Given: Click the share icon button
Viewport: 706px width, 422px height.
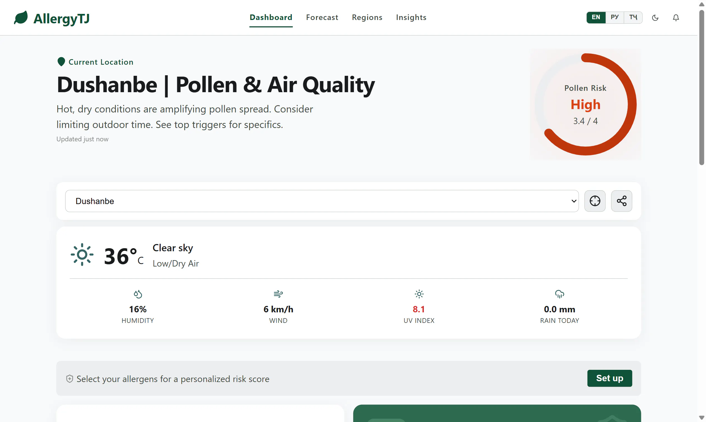Looking at the screenshot, I should pyautogui.click(x=622, y=201).
